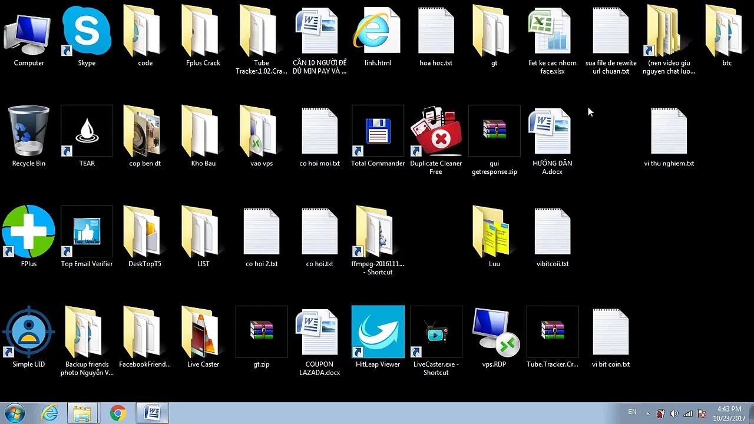Screen dimensions: 754x424
Task: Select the LiveCaster.exe shortcut icon
Action: pos(436,342)
